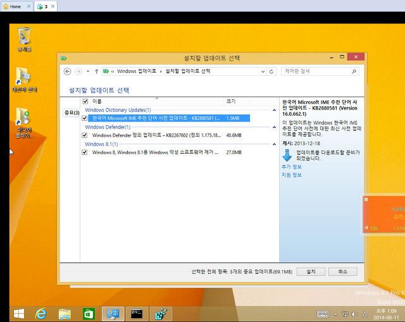Click the search magnifier icon

pos(354,71)
